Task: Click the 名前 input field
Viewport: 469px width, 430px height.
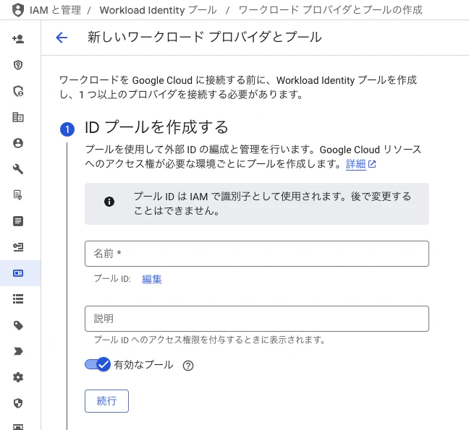Action: point(257,254)
